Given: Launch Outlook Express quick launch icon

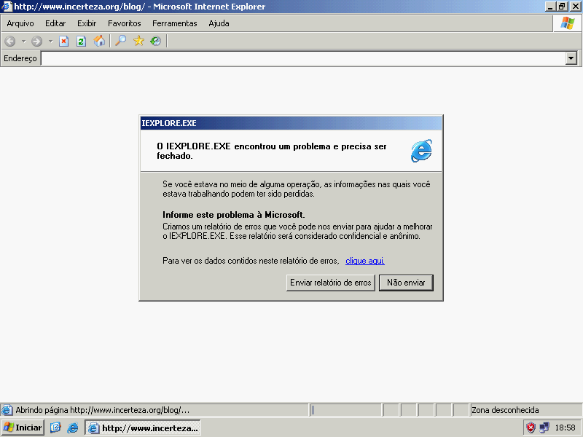Looking at the screenshot, I should [55, 428].
